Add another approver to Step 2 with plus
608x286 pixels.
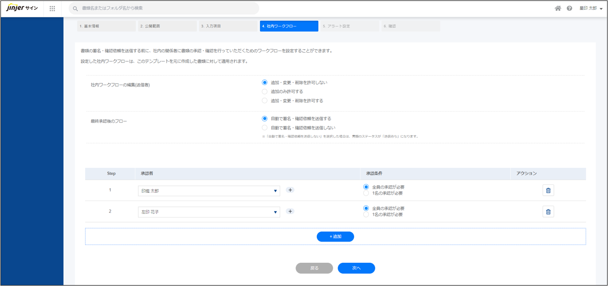coord(290,211)
